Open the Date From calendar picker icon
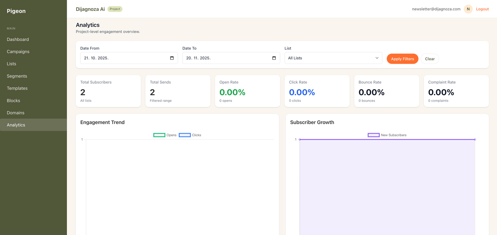Viewport: 497px width, 235px height. coord(172,58)
